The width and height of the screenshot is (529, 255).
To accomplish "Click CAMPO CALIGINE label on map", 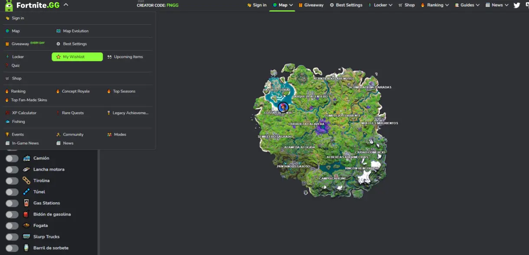I will coord(333,178).
